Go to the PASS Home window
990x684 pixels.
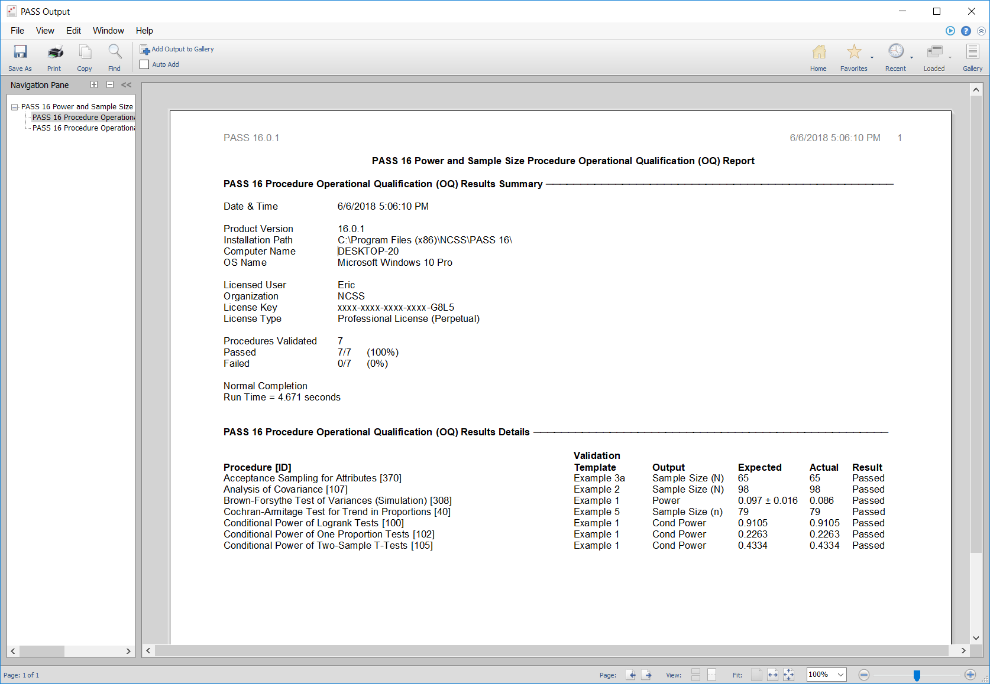point(818,57)
